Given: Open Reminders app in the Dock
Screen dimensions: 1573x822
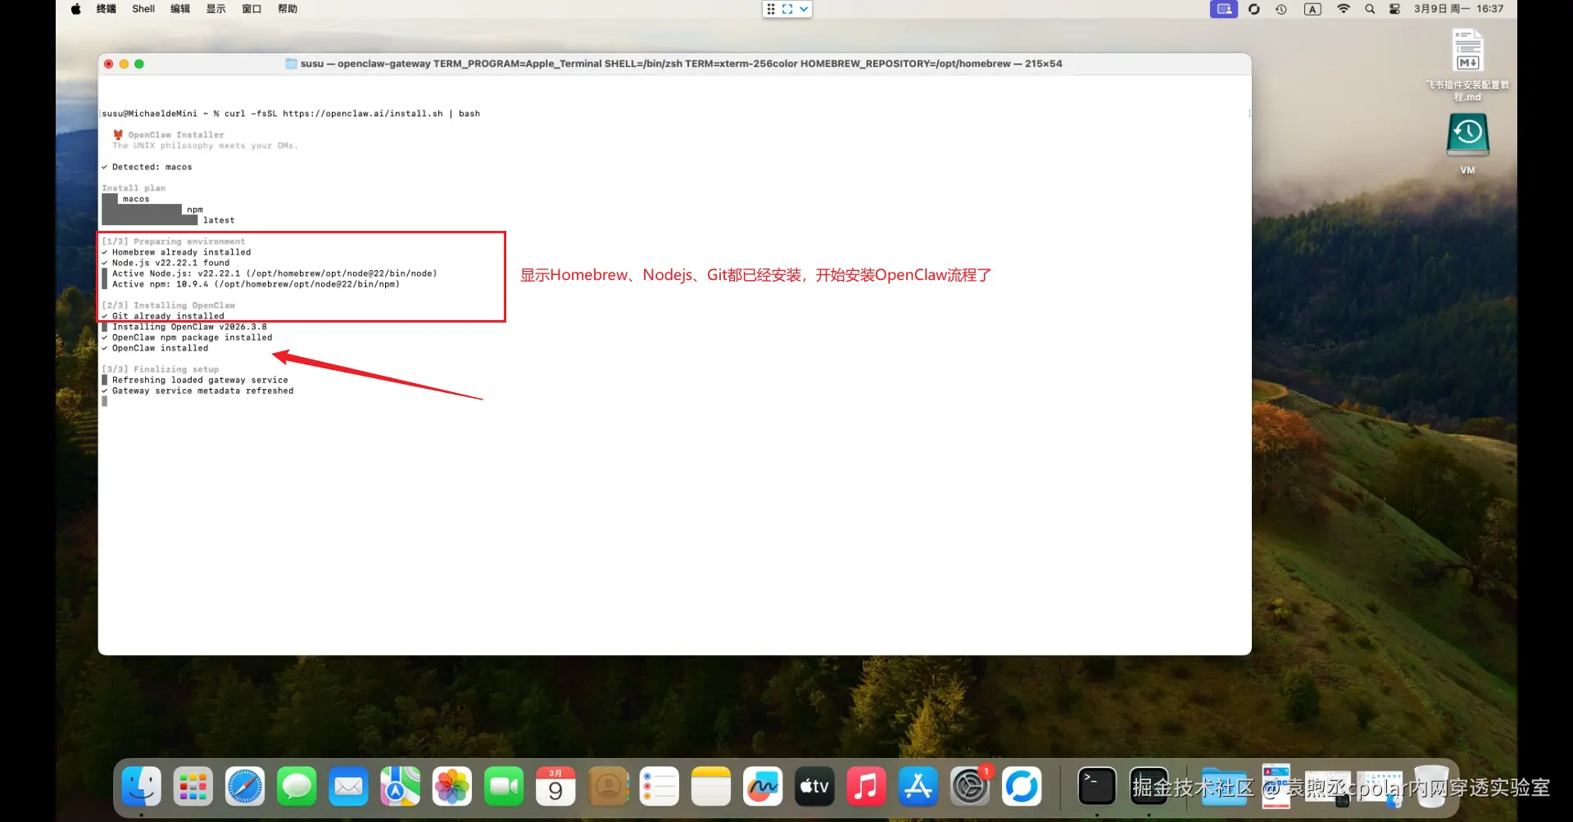Looking at the screenshot, I should pos(660,787).
